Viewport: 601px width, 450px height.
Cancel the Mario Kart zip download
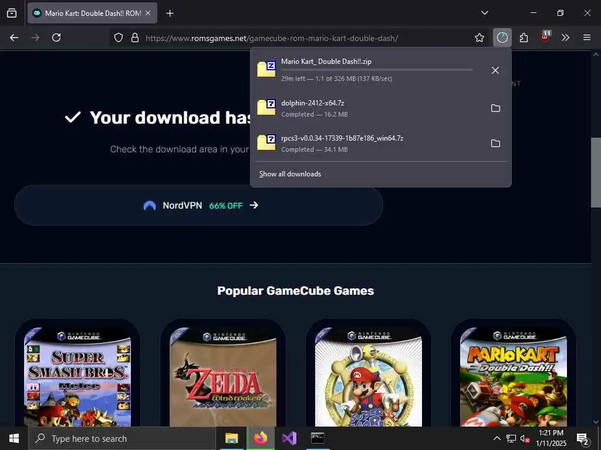495,70
